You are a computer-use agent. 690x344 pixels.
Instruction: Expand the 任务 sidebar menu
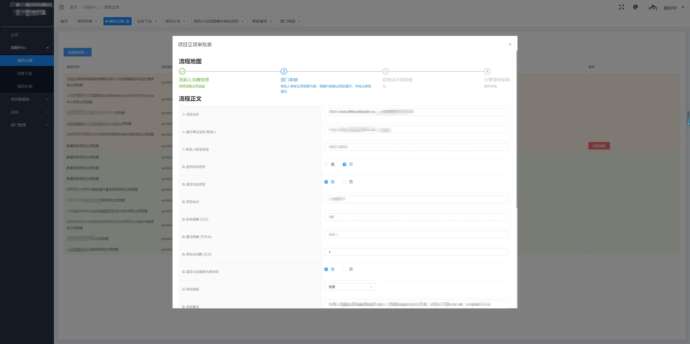coord(27,112)
